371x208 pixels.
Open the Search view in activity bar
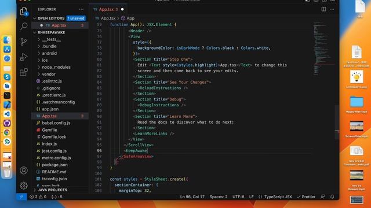[24, 26]
